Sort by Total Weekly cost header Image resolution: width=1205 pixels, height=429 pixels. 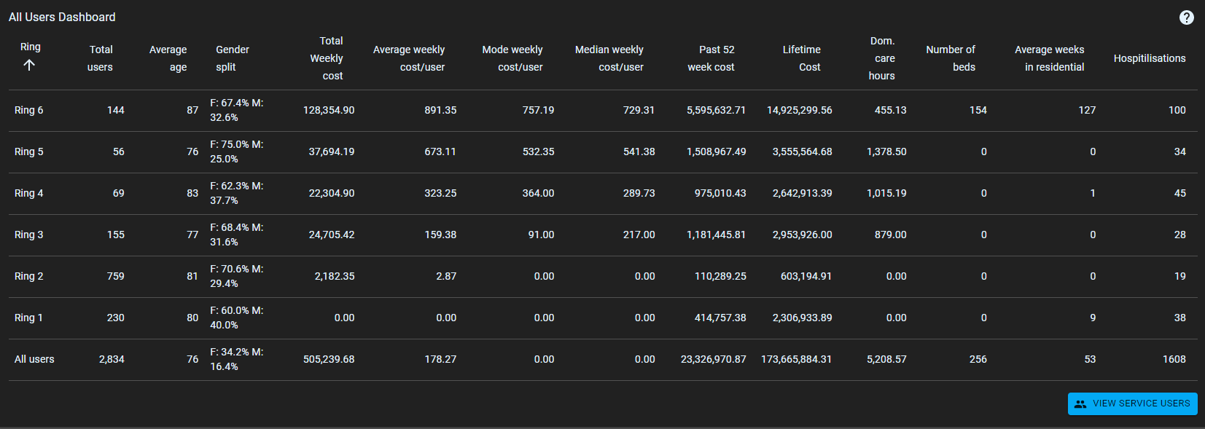(x=327, y=58)
